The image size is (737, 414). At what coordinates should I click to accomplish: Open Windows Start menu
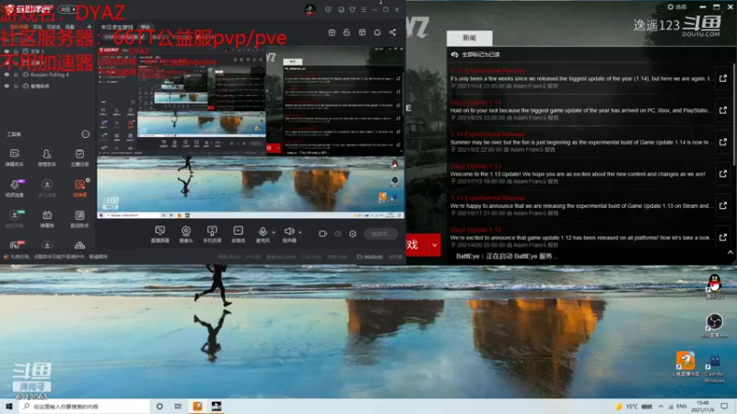pos(8,407)
